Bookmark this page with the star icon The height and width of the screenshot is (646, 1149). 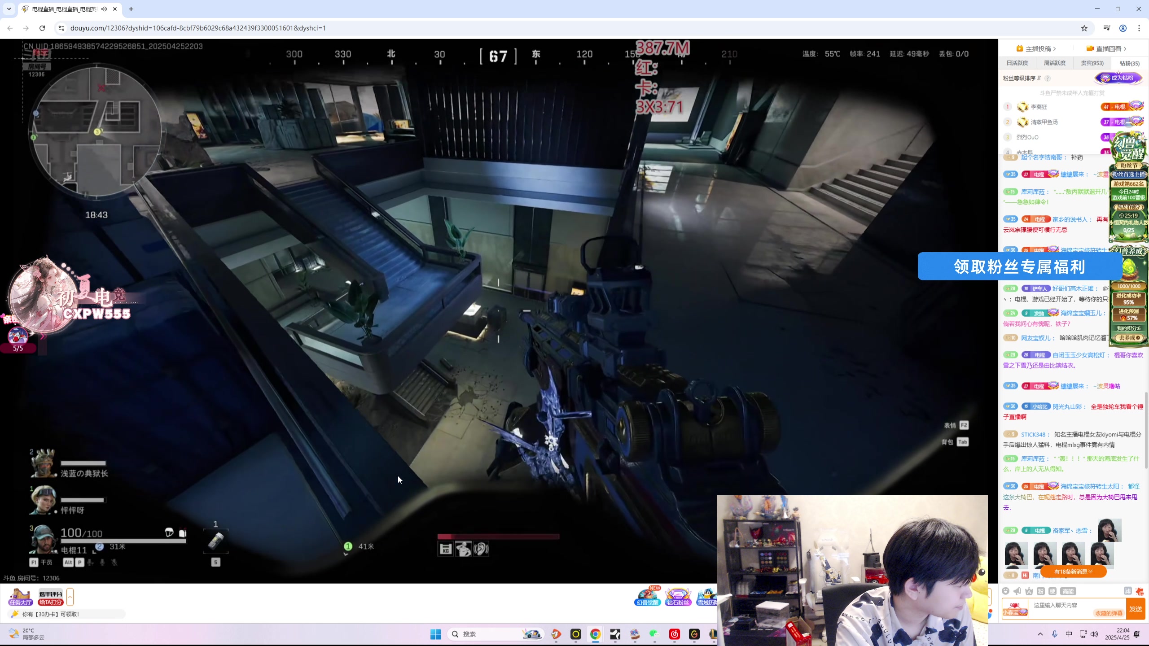coord(1084,28)
